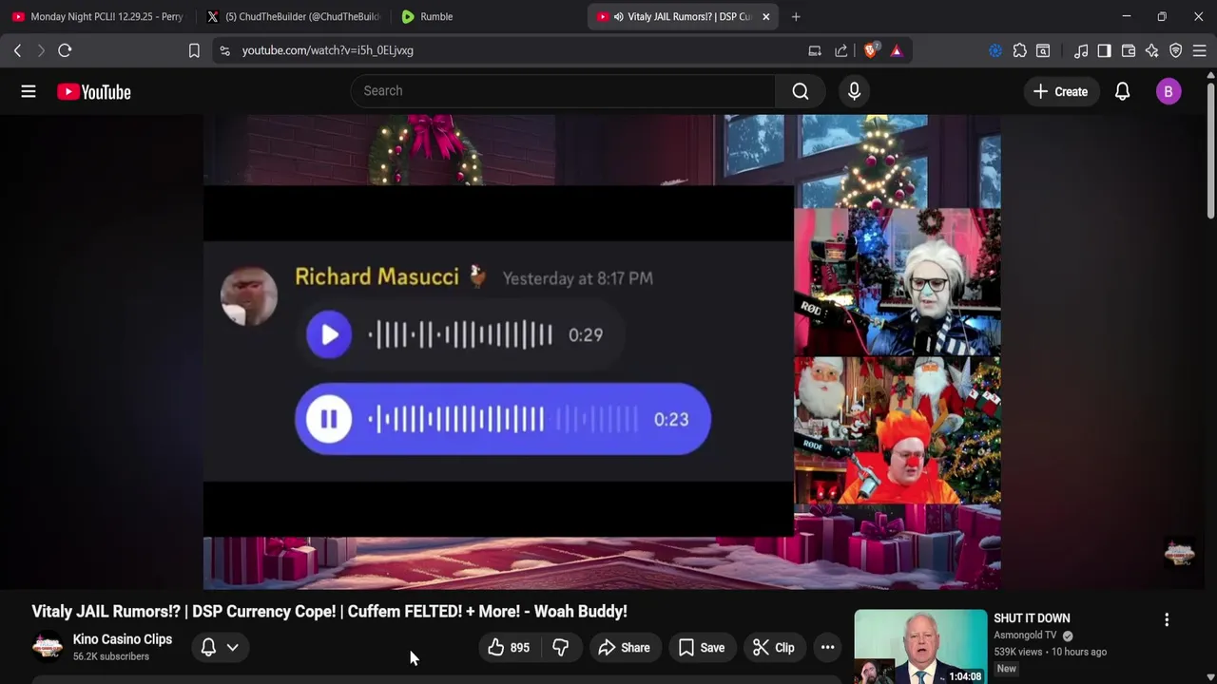Go forward with browser forward arrow

pyautogui.click(x=41, y=50)
